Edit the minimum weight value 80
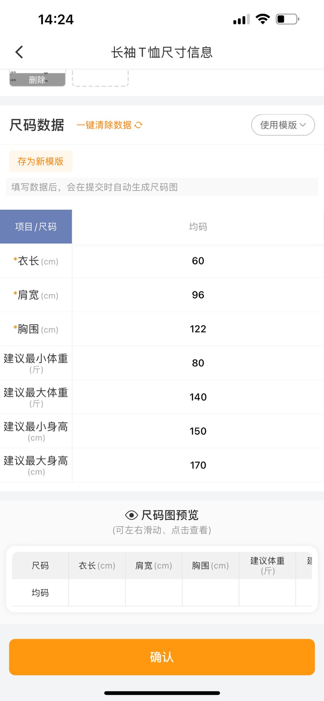Viewport: 324px width, 701px height. [198, 363]
